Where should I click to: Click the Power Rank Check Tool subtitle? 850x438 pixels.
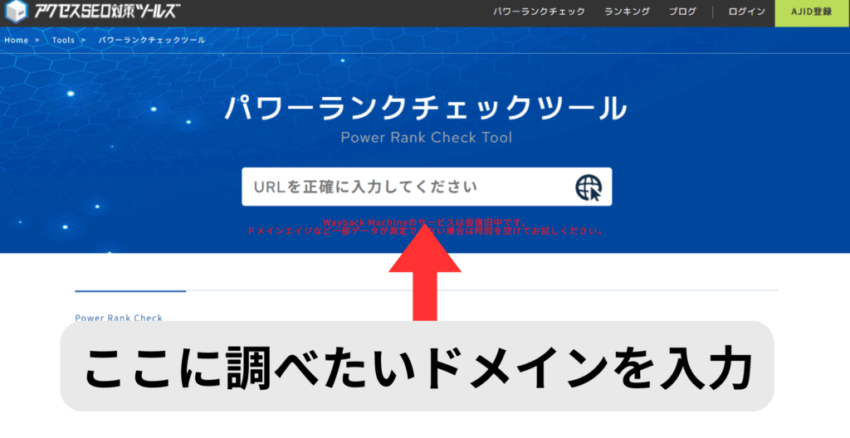click(426, 137)
